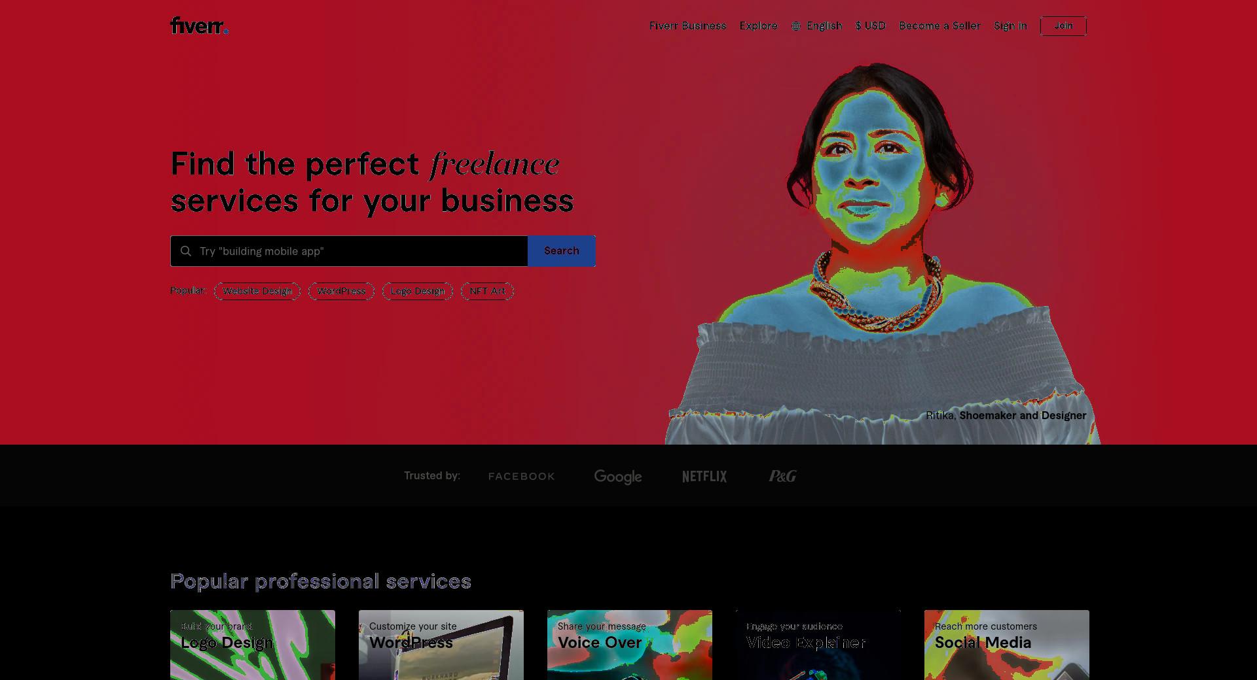Viewport: 1257px width, 680px height.
Task: Click the Netflix logo
Action: (704, 477)
